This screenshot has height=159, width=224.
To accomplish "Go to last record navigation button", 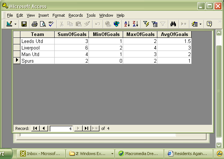I will 87,128.
